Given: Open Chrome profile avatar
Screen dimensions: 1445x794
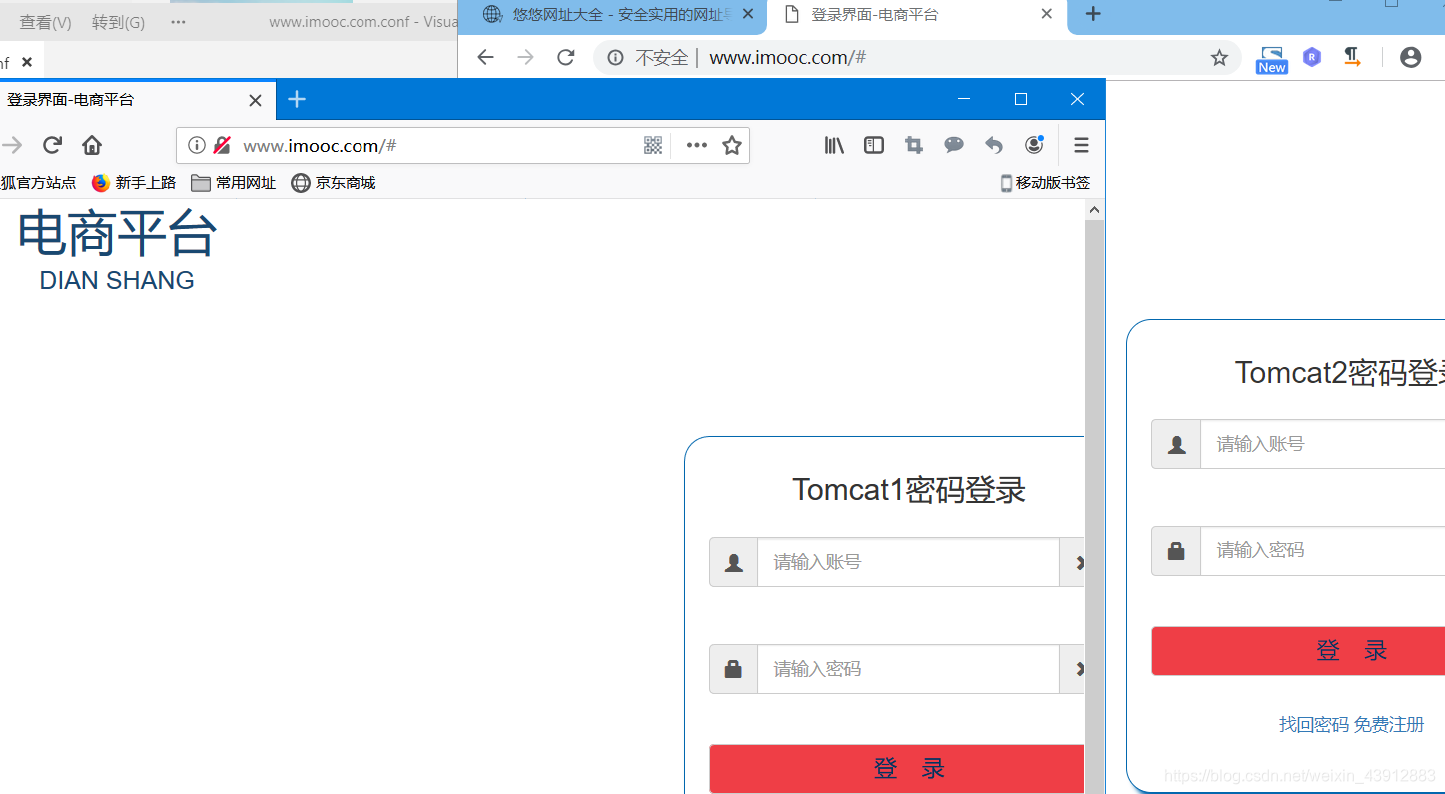Looking at the screenshot, I should [1410, 58].
